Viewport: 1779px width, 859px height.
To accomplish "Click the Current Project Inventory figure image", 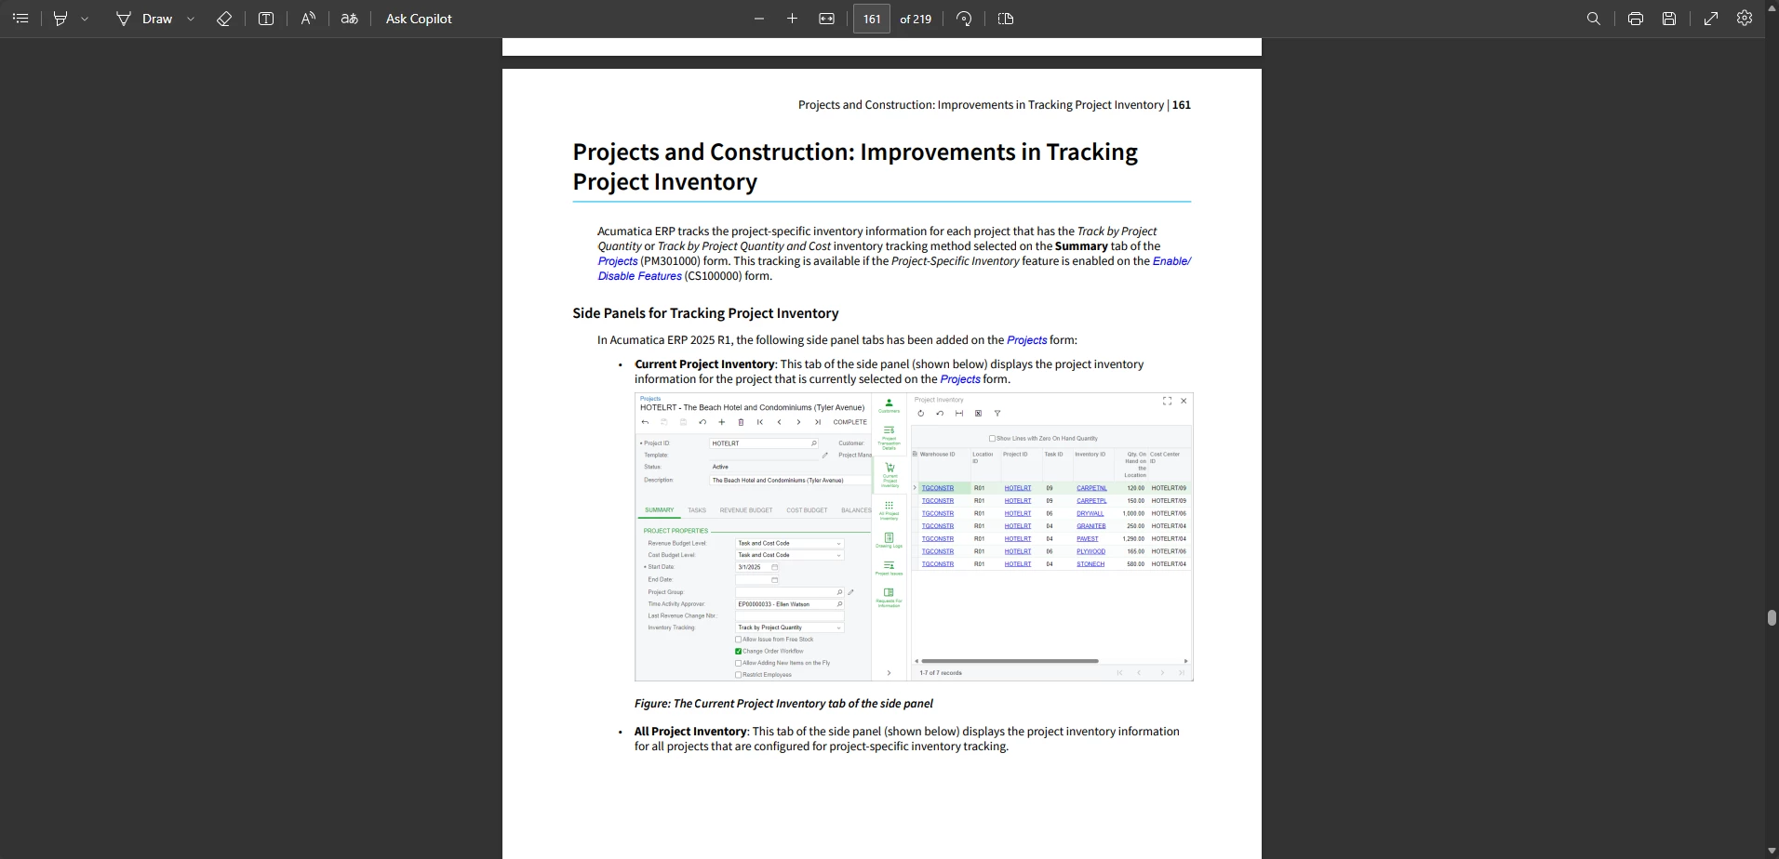I will click(x=914, y=536).
